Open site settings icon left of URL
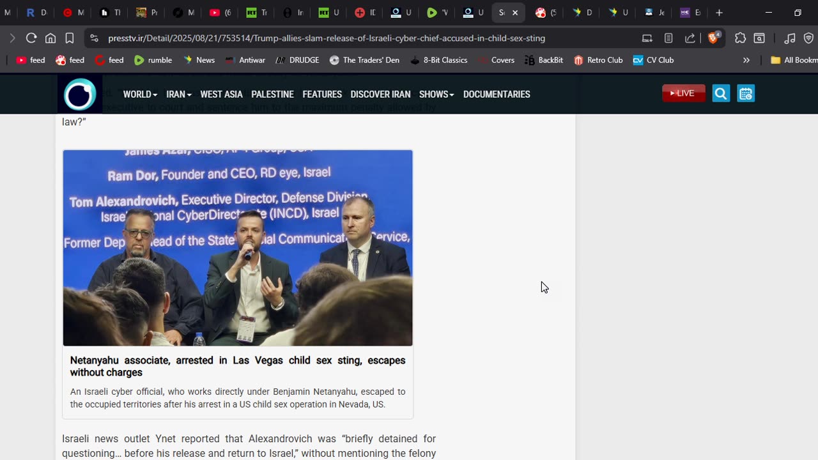This screenshot has width=818, height=460. [94, 38]
